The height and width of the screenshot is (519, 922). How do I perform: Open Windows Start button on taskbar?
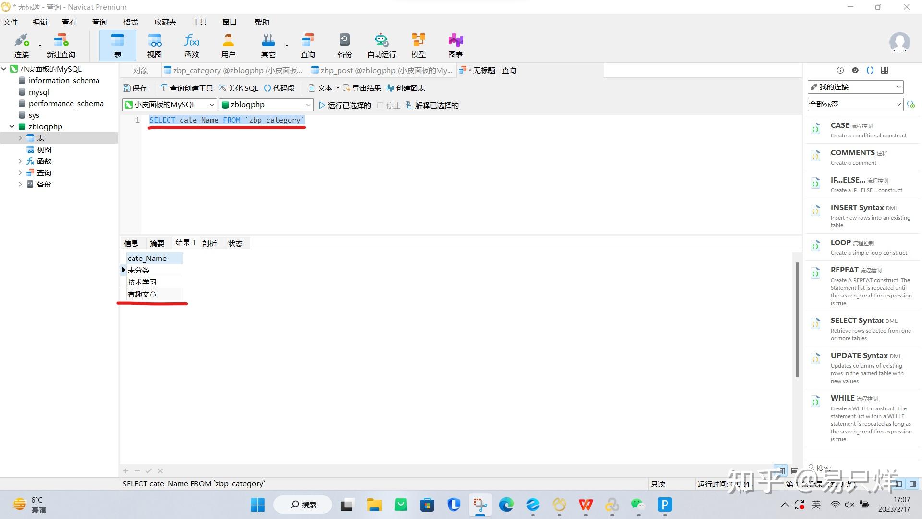[x=257, y=505]
